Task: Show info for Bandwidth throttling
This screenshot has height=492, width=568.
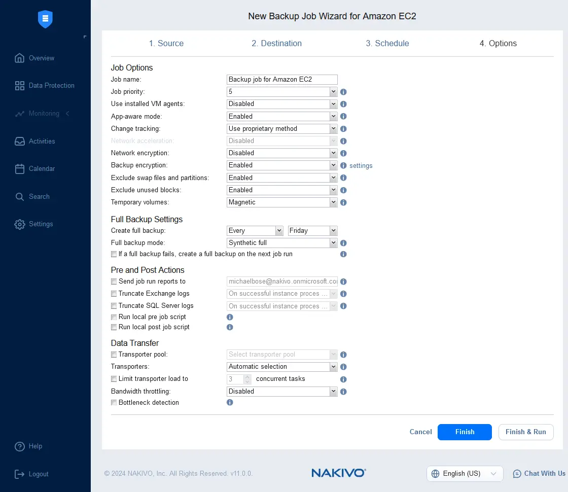Action: (343, 392)
